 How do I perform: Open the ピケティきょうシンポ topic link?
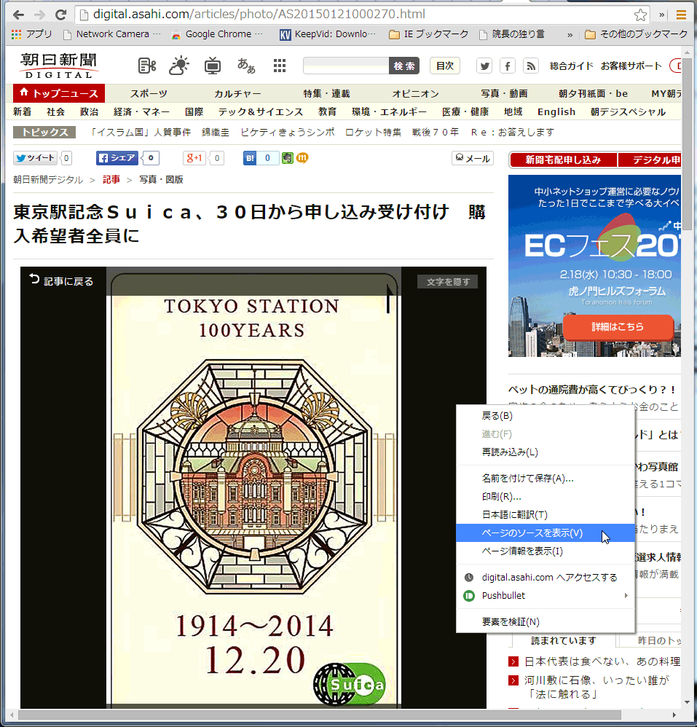coord(288,132)
